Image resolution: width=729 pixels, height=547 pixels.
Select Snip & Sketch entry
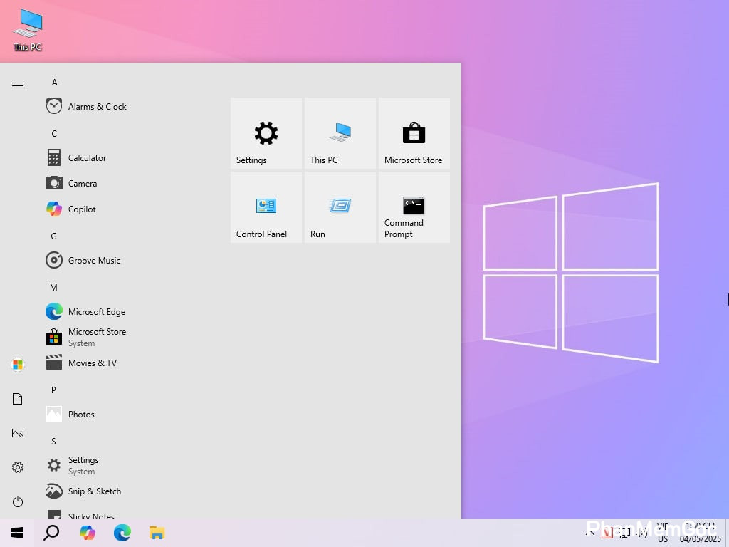(x=94, y=491)
